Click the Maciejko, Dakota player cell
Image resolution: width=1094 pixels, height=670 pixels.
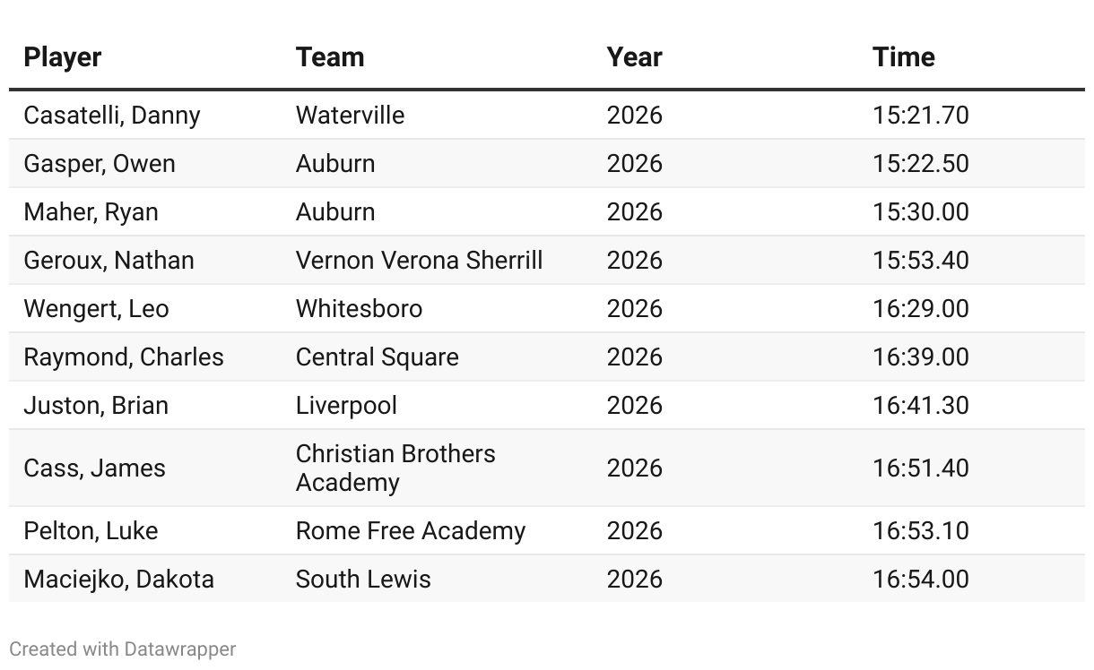119,580
